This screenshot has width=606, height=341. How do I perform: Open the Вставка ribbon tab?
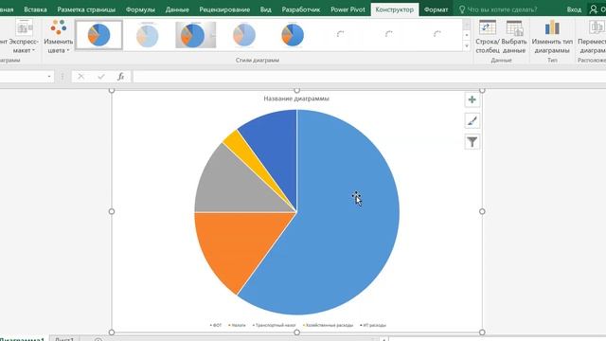click(35, 9)
